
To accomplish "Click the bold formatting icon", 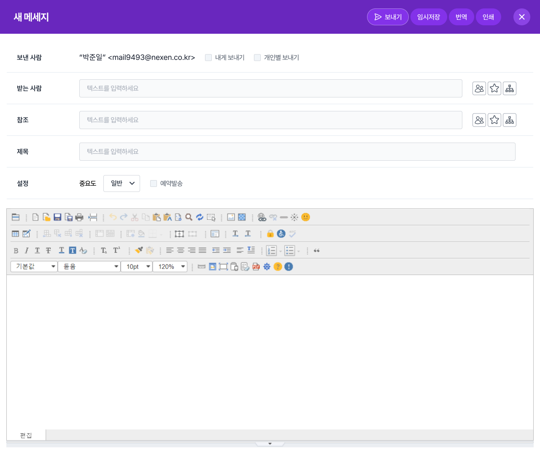I will 16,251.
